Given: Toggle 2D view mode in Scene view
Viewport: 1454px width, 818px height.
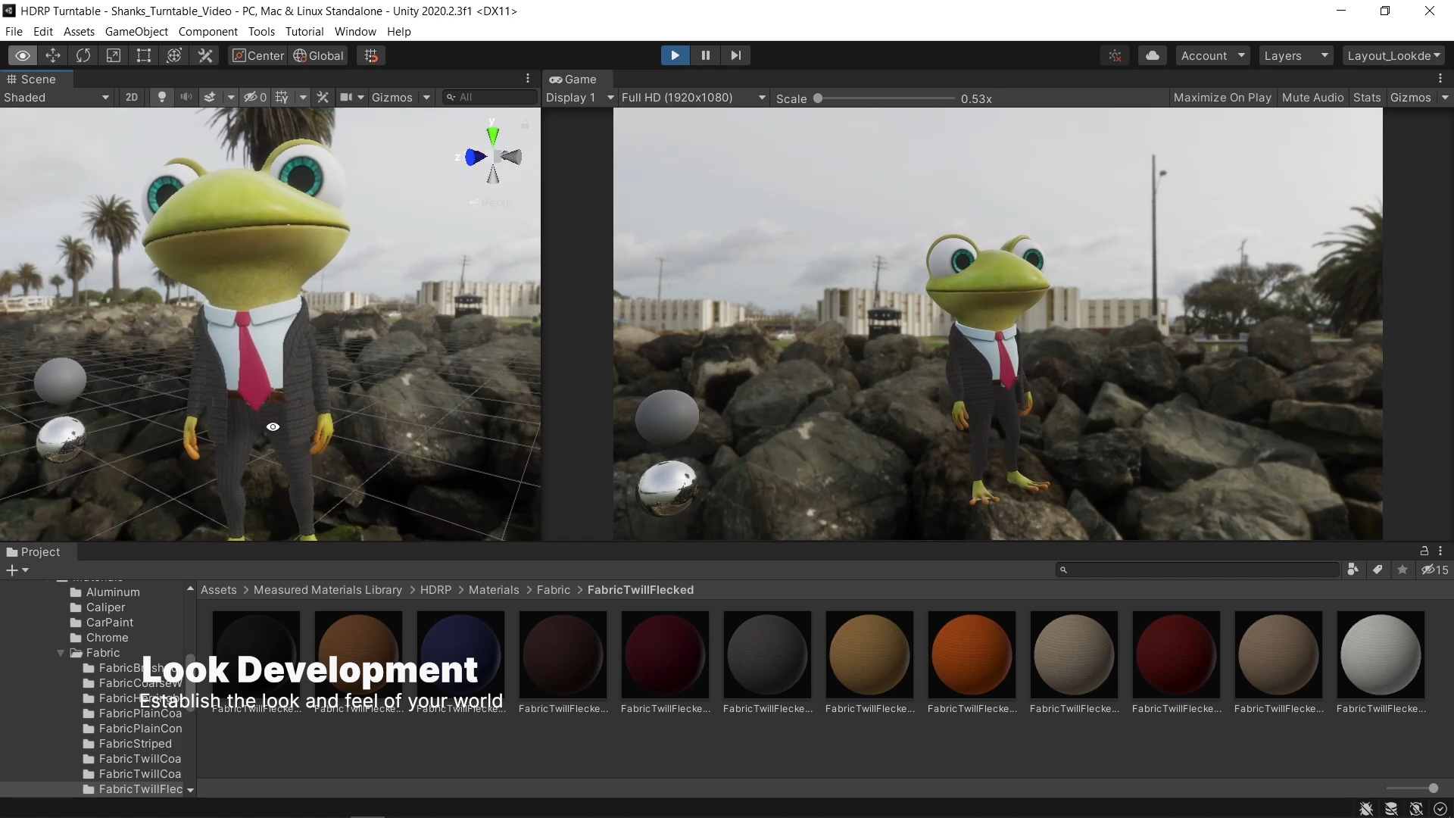Looking at the screenshot, I should [131, 97].
